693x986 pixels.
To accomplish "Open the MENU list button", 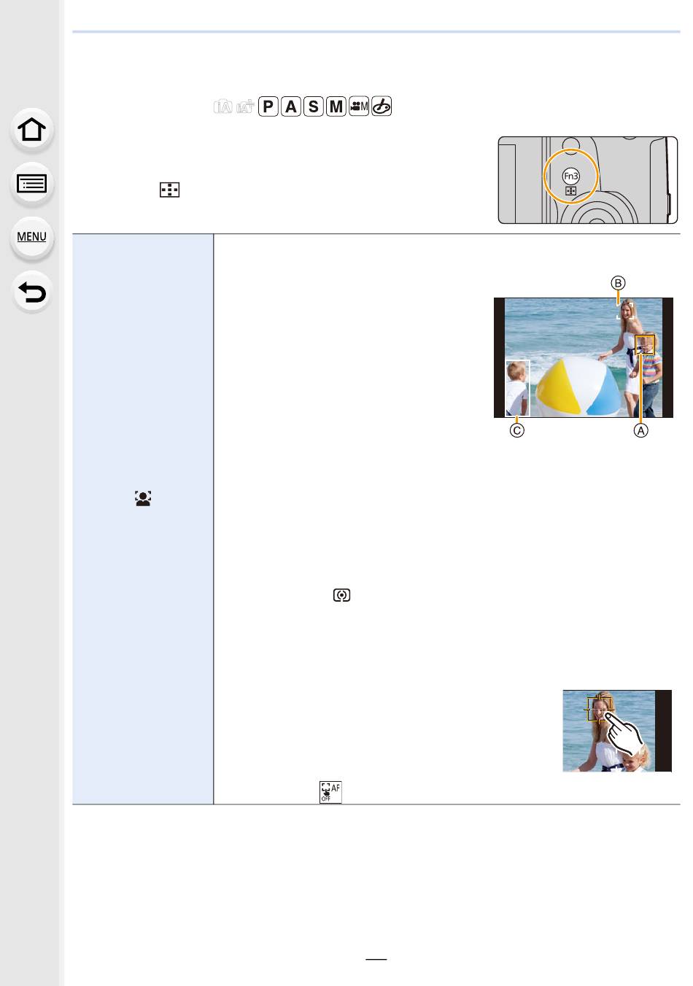I will 31,237.
